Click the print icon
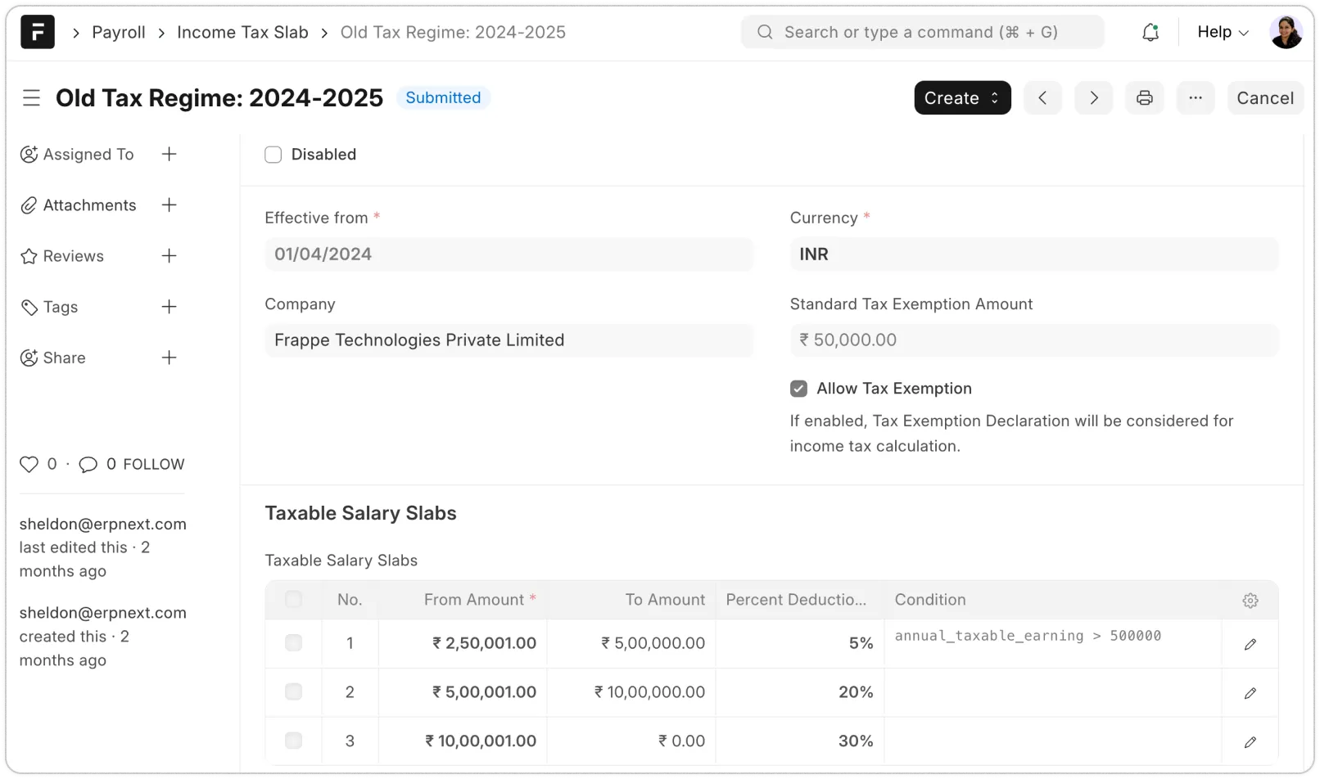The height and width of the screenshot is (779, 1320). pos(1144,98)
